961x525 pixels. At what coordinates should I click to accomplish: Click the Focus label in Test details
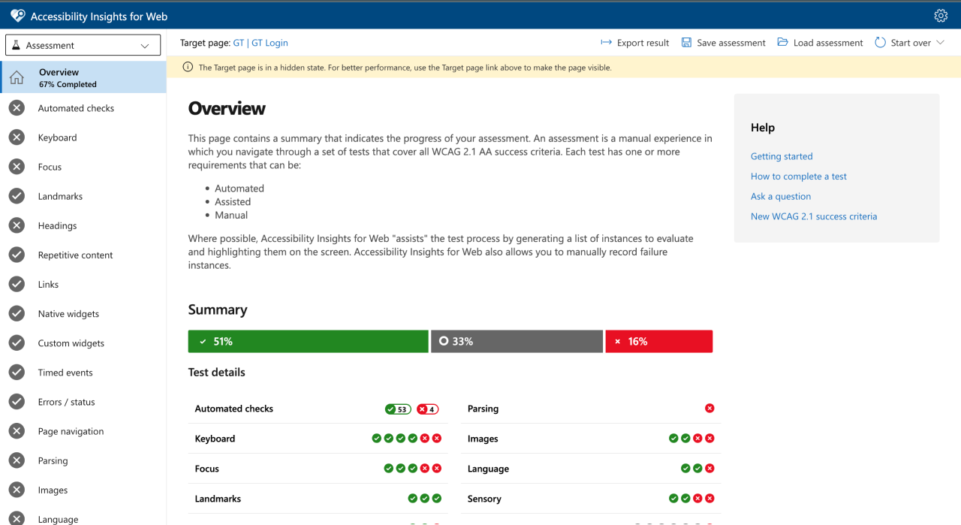[x=207, y=469]
